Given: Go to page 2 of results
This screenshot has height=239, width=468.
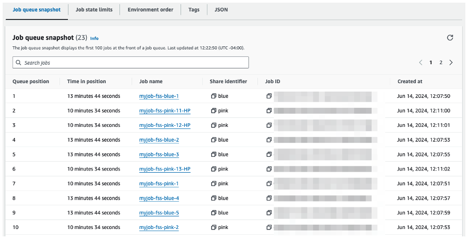Looking at the screenshot, I should point(441,62).
